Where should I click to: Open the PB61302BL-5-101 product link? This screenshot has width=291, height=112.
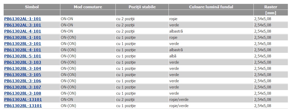click(23, 56)
